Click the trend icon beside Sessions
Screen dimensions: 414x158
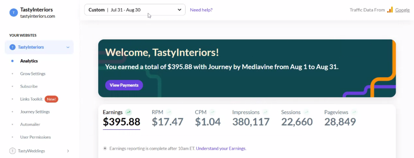(x=306, y=112)
